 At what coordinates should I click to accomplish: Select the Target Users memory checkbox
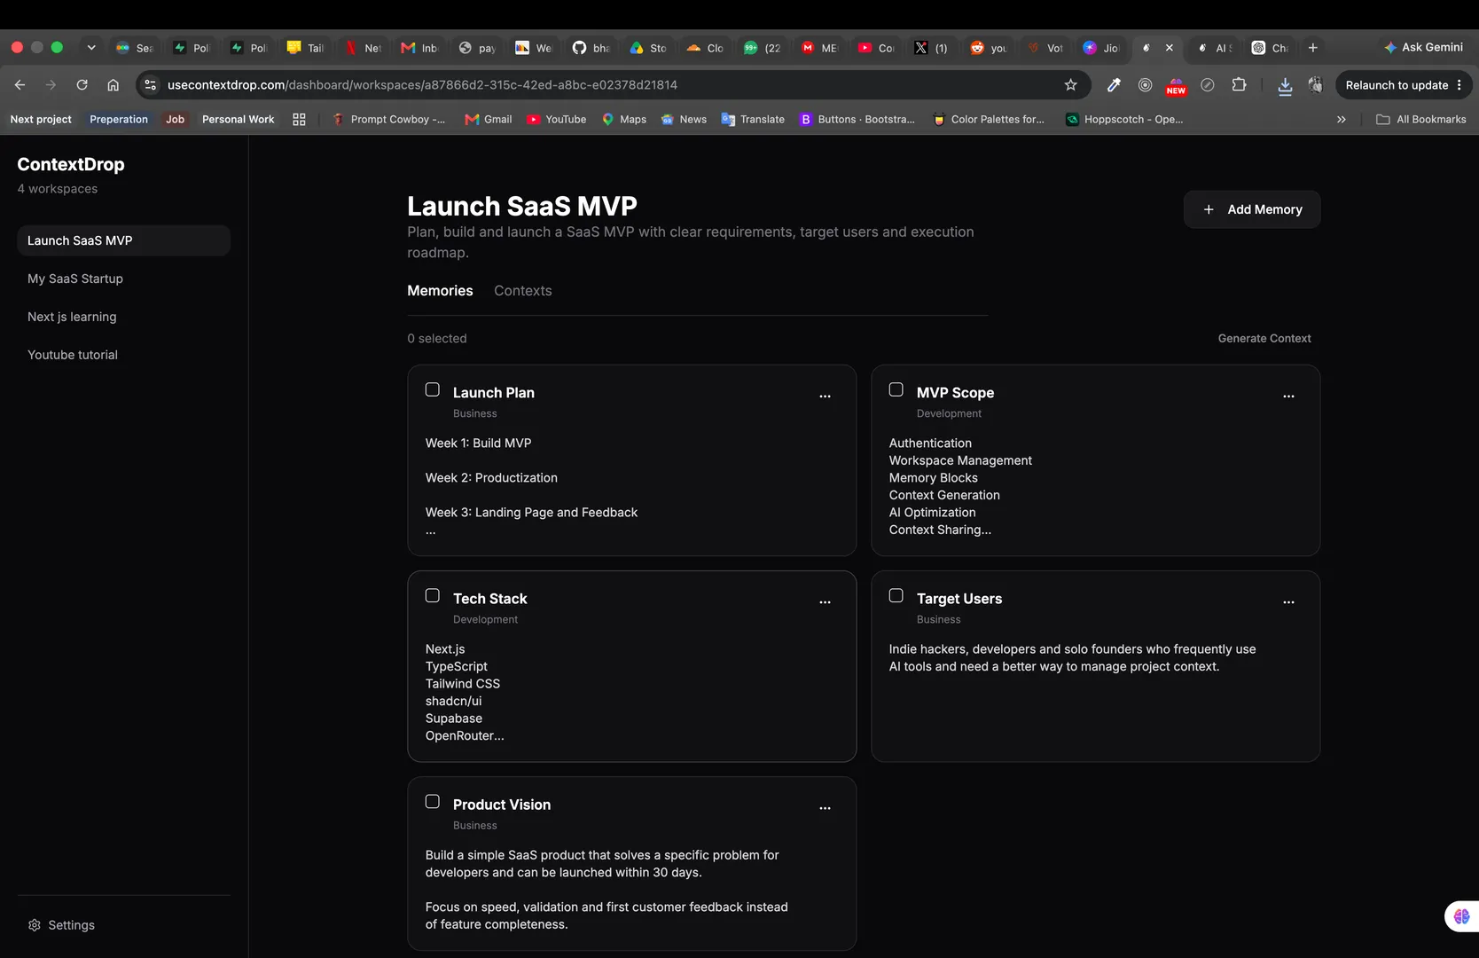(x=896, y=595)
